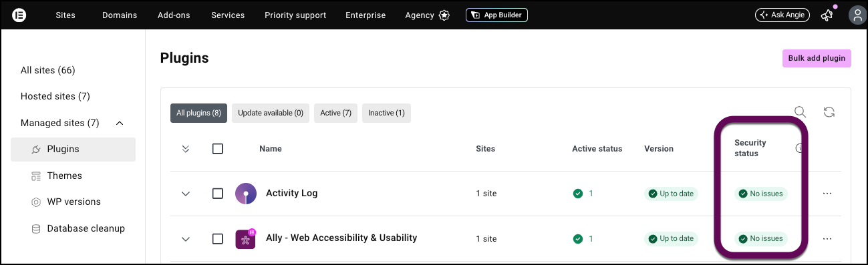Select WP versions in the sidebar
The width and height of the screenshot is (868, 265).
[74, 202]
